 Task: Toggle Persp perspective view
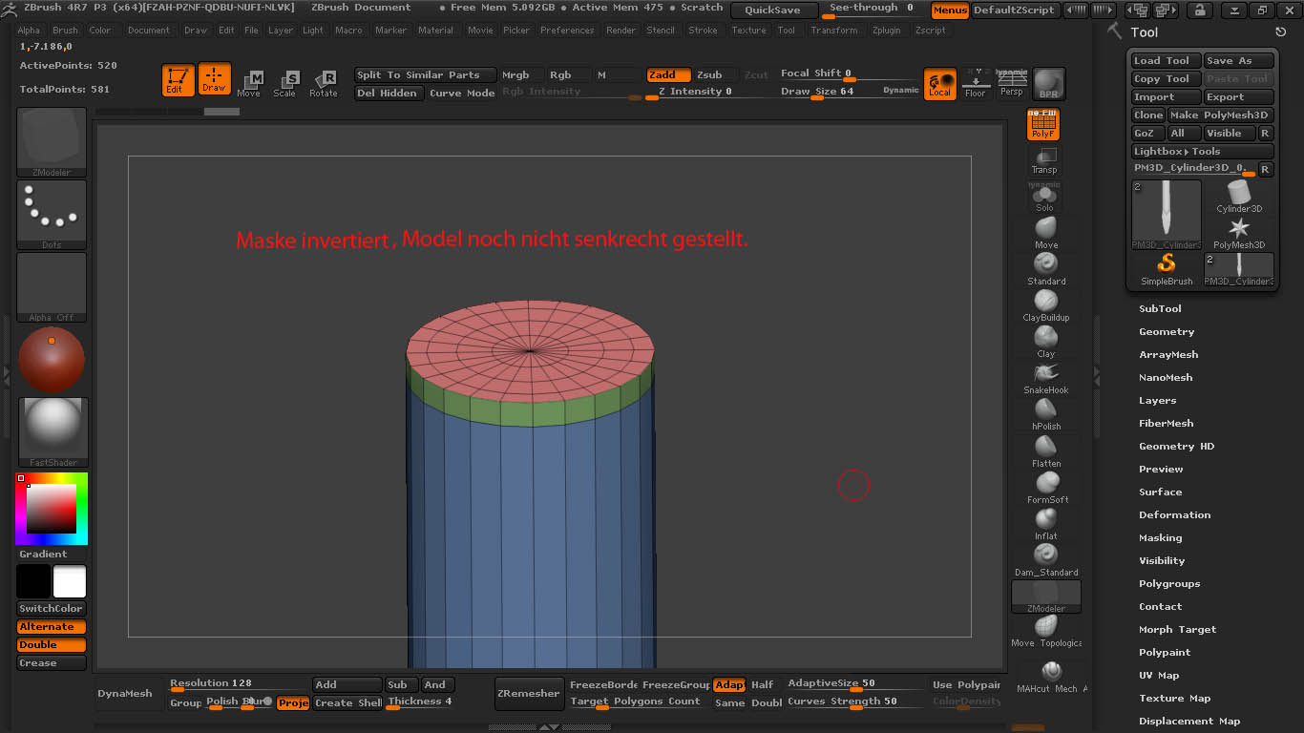pos(1011,83)
